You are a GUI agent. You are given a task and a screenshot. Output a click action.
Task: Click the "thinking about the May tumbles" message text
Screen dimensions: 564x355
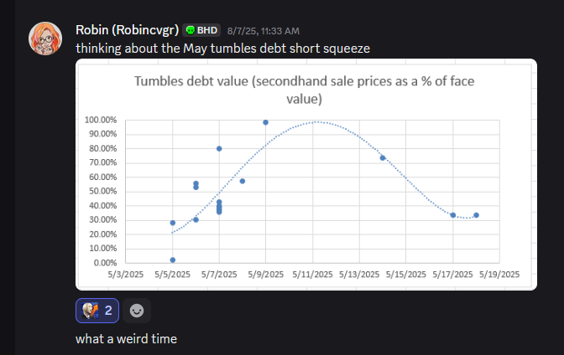[222, 49]
